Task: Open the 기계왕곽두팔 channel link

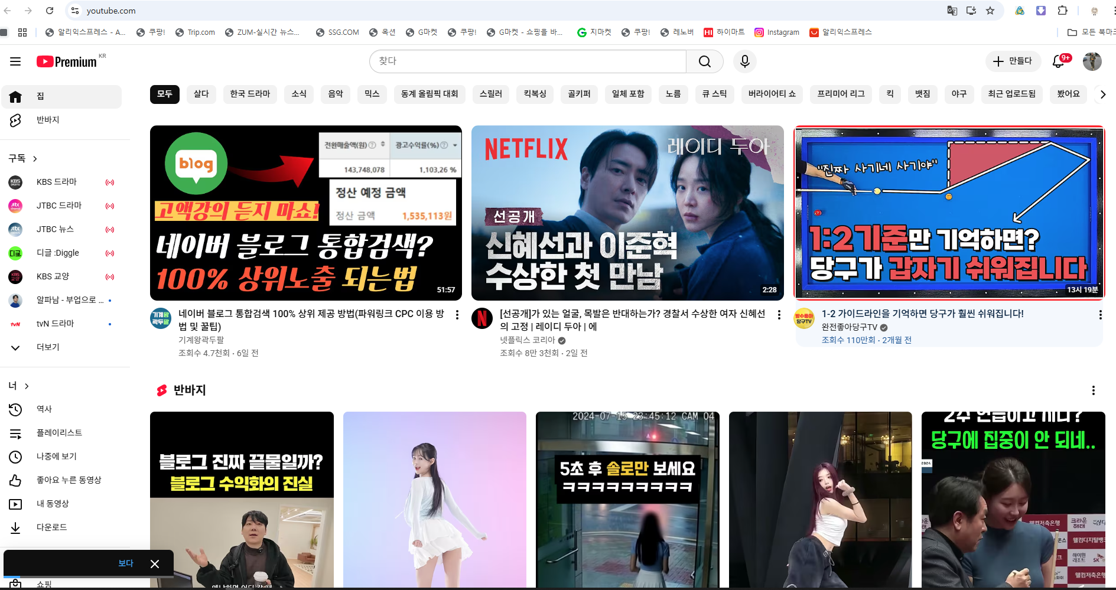Action: coord(201,340)
